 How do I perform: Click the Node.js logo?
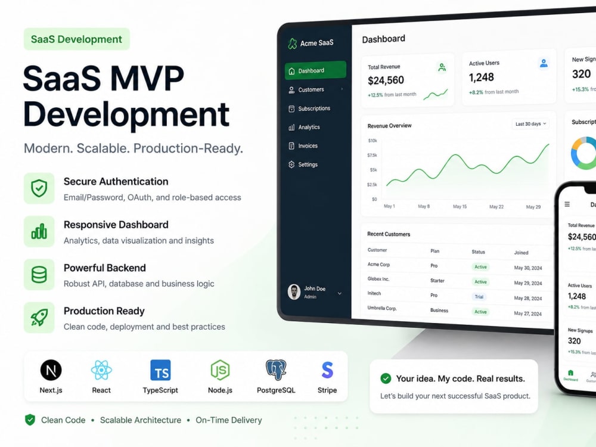pyautogui.click(x=220, y=370)
